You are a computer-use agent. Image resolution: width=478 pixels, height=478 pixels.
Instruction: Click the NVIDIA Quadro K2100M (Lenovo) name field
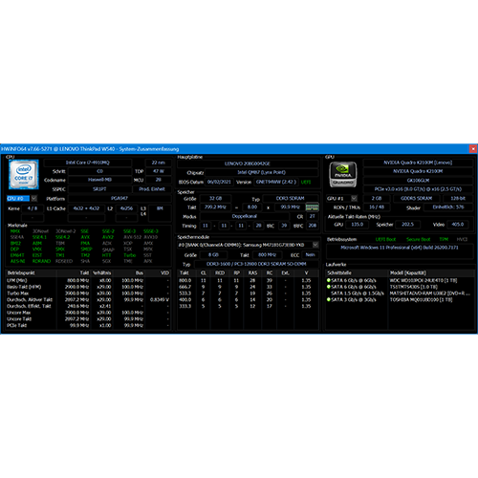pos(418,163)
